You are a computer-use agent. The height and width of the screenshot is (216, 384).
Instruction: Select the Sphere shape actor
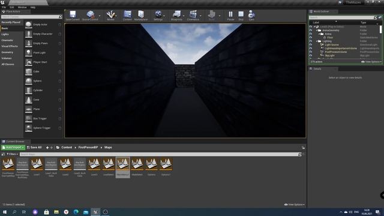tap(43, 81)
